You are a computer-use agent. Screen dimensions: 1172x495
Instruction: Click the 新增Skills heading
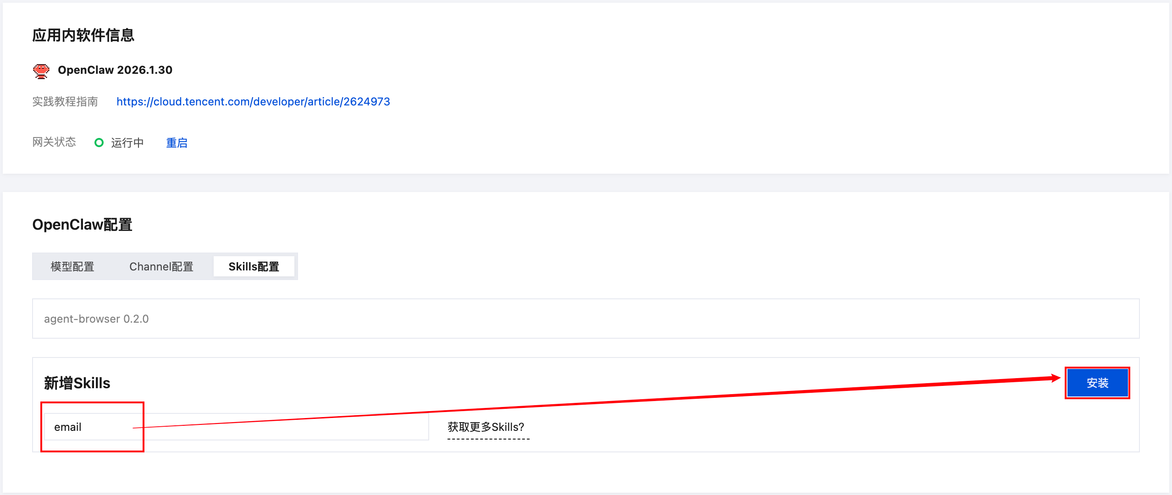pos(77,383)
